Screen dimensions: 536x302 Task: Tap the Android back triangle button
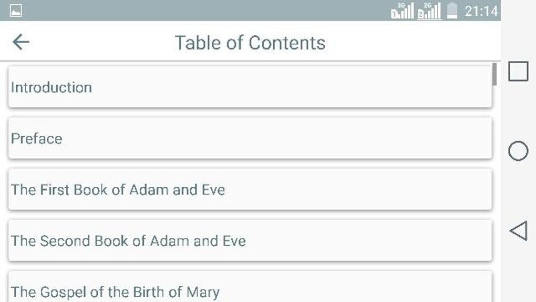tap(518, 231)
